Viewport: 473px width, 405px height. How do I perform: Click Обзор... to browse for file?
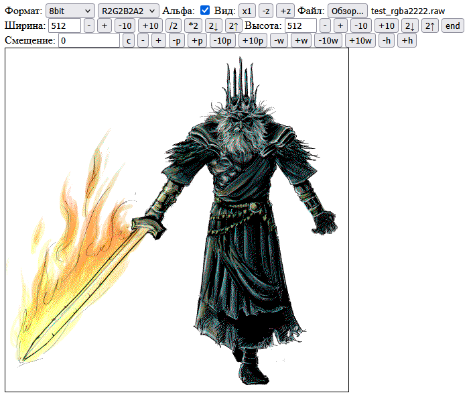(x=347, y=11)
